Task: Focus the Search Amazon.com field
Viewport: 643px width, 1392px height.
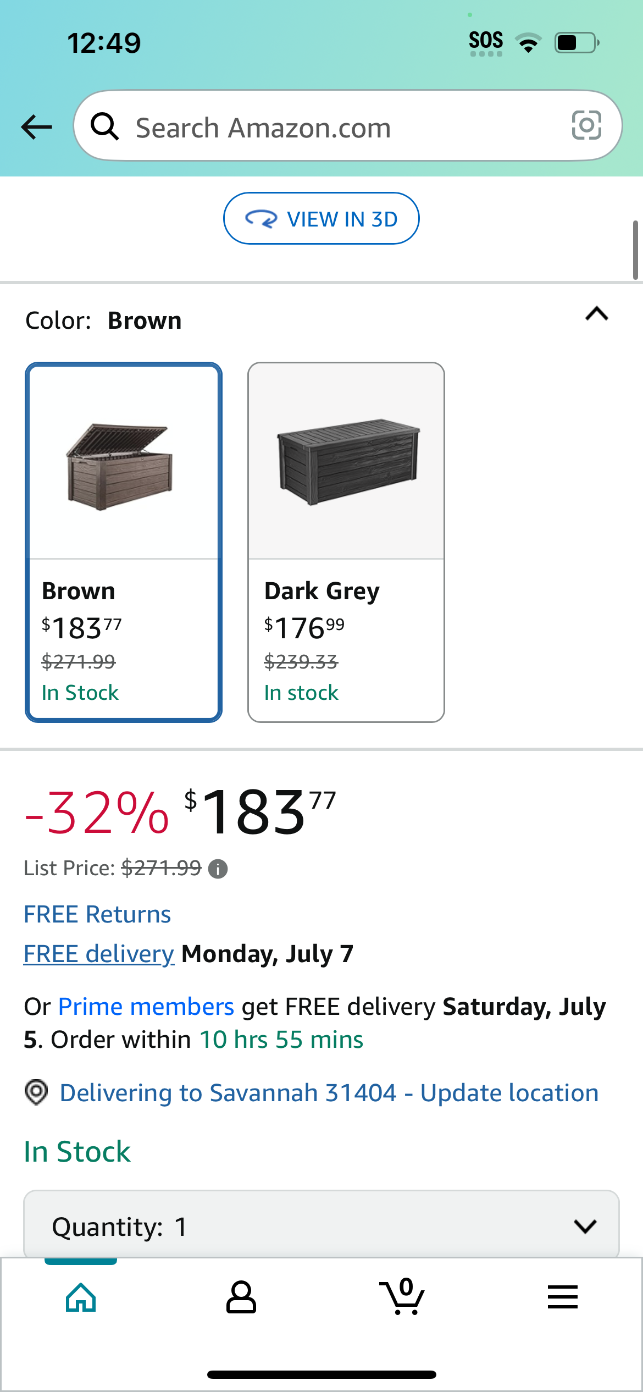Action: click(x=348, y=126)
